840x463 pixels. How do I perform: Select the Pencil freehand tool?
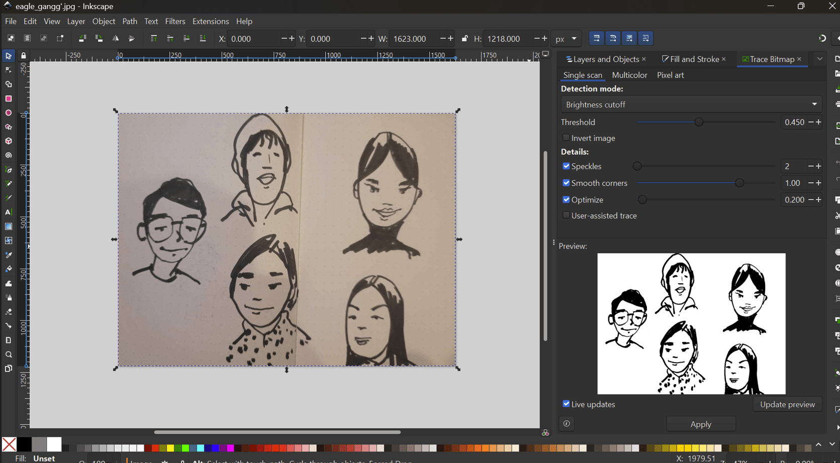coord(9,184)
